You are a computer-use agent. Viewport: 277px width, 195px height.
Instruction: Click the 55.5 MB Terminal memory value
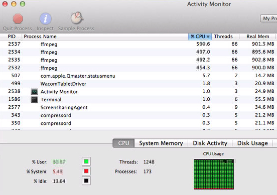tap(264, 99)
